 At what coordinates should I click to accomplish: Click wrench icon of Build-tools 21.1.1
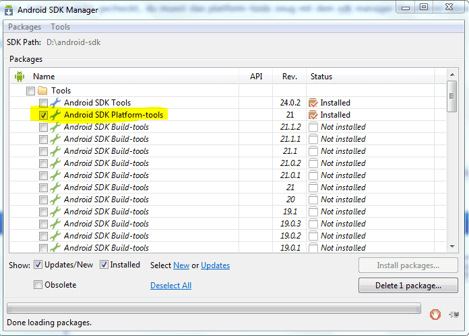coord(55,139)
